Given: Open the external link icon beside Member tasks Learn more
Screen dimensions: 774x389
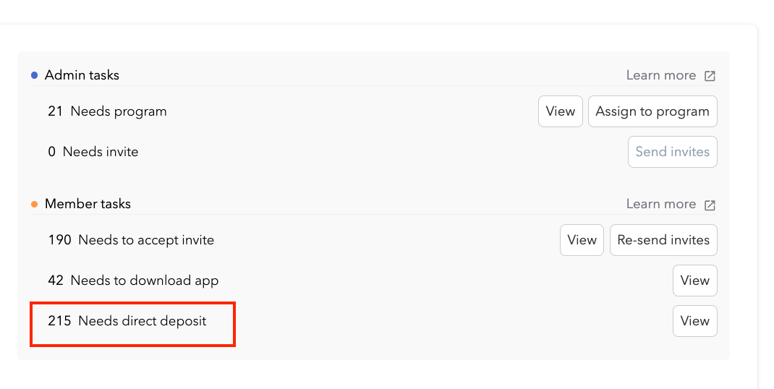Looking at the screenshot, I should [x=710, y=205].
